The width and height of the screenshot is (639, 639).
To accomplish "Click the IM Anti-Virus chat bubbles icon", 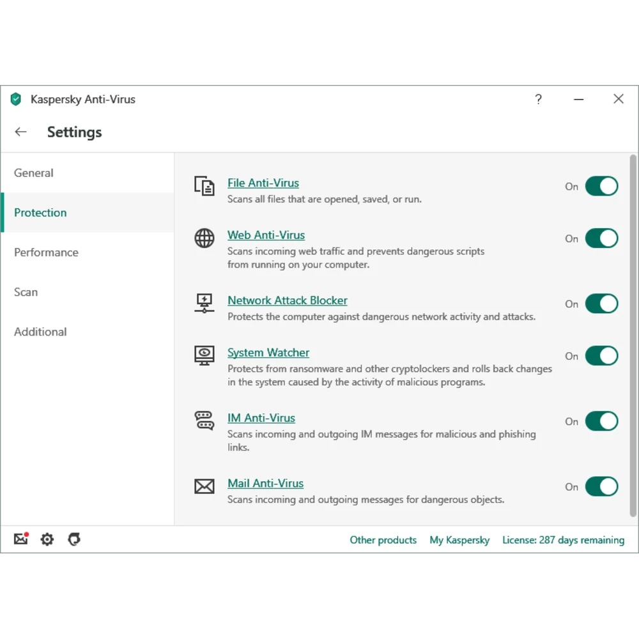I will 204,420.
